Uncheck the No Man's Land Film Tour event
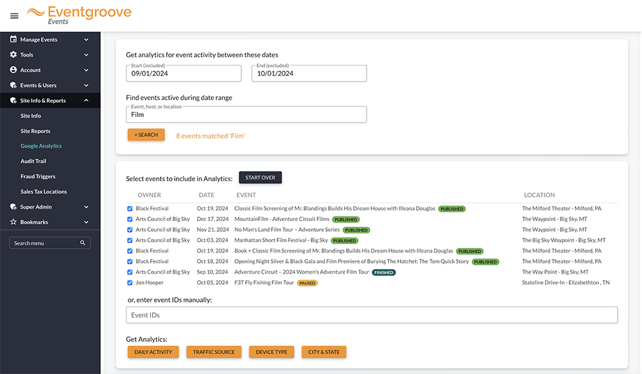 tap(130, 230)
